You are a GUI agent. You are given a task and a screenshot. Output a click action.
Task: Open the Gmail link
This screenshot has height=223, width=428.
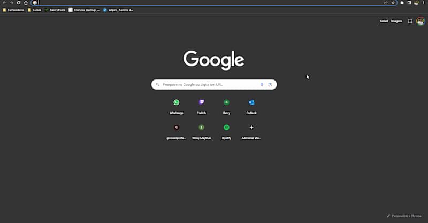(384, 21)
